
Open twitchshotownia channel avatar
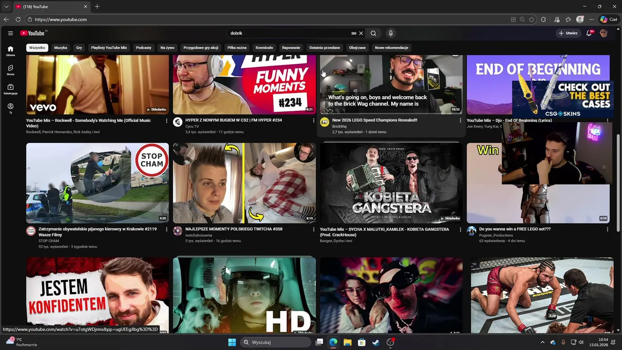(x=177, y=231)
